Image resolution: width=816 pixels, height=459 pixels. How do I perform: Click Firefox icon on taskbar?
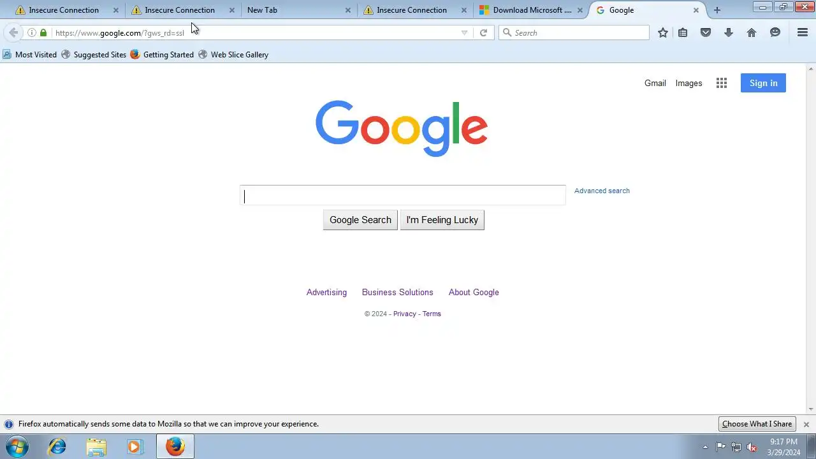pyautogui.click(x=175, y=446)
